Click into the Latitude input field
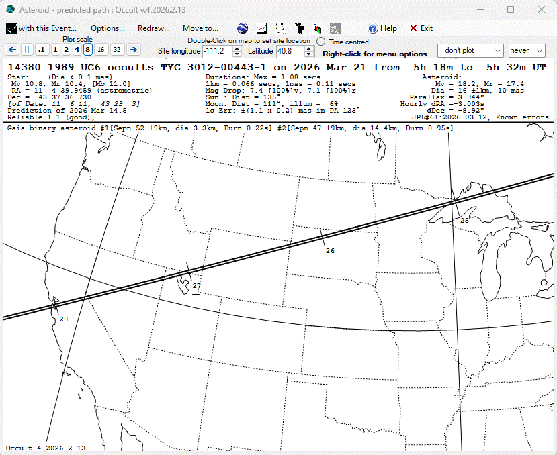The width and height of the screenshot is (557, 455). [x=287, y=51]
